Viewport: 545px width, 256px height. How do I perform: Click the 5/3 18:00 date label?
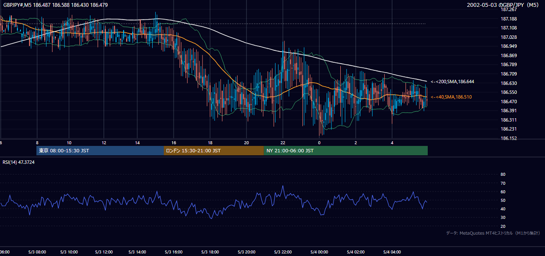point(210,252)
